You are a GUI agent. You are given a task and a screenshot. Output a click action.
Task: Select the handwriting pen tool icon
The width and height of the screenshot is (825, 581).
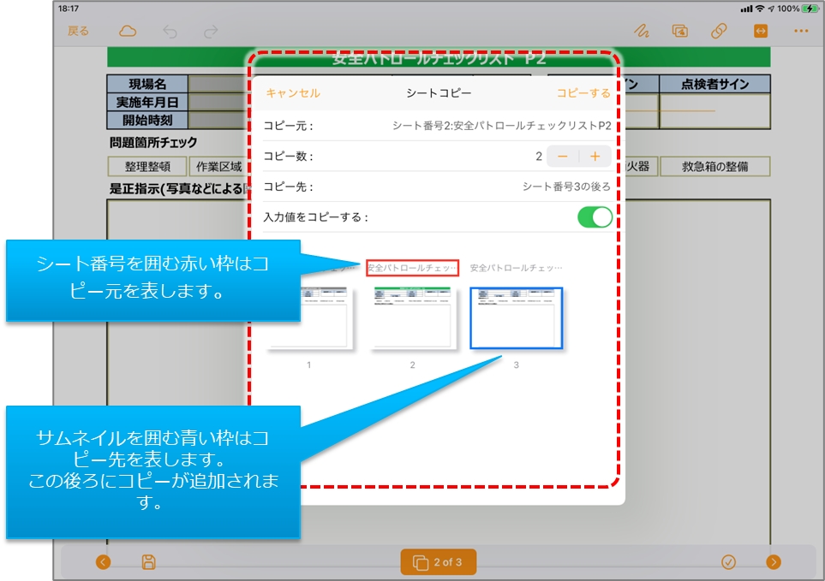point(642,32)
